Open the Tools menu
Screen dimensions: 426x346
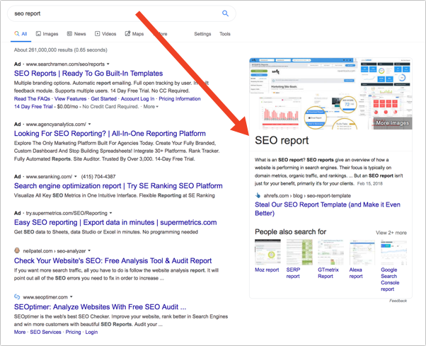pyautogui.click(x=225, y=34)
